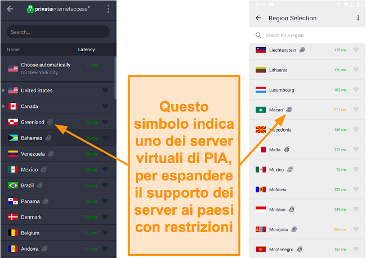Favorite the Mexico region in desktop app
The image size is (366, 258).
coord(105,169)
